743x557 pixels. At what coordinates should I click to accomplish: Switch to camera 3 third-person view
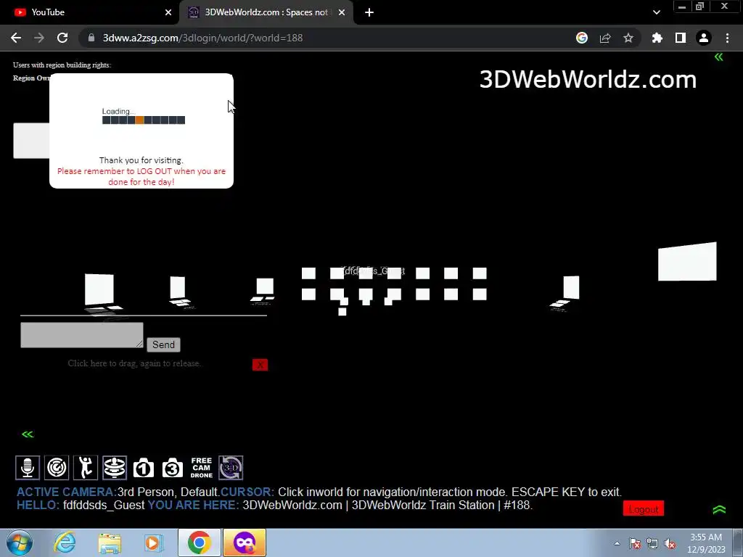pos(173,468)
